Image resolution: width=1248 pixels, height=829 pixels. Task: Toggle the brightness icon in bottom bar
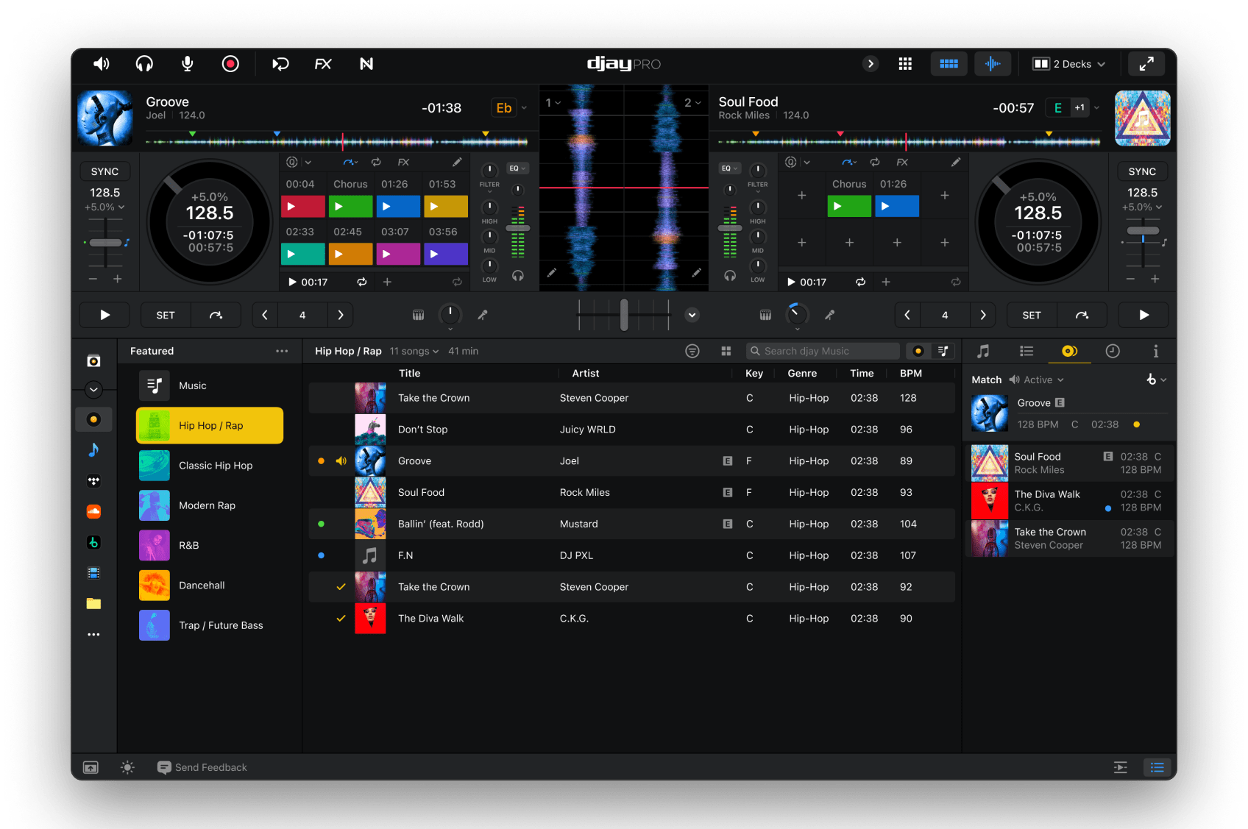pos(127,767)
